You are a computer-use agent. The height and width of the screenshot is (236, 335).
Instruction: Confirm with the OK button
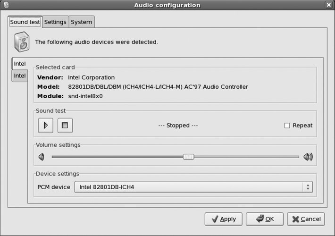264,219
